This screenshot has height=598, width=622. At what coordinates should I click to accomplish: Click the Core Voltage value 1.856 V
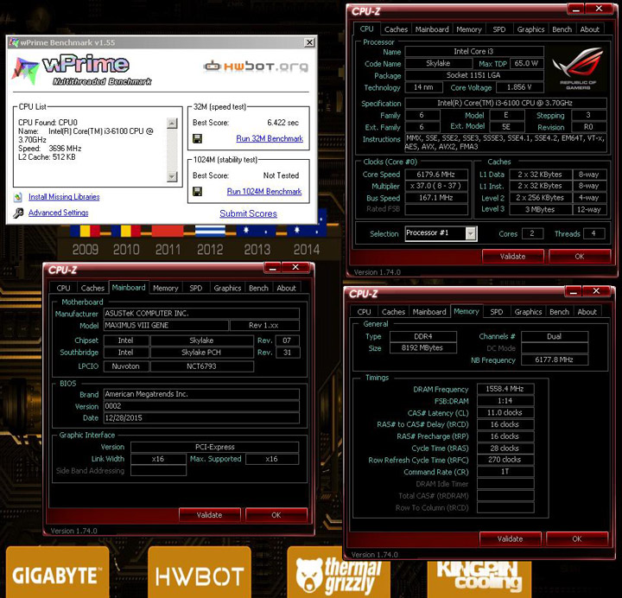519,87
